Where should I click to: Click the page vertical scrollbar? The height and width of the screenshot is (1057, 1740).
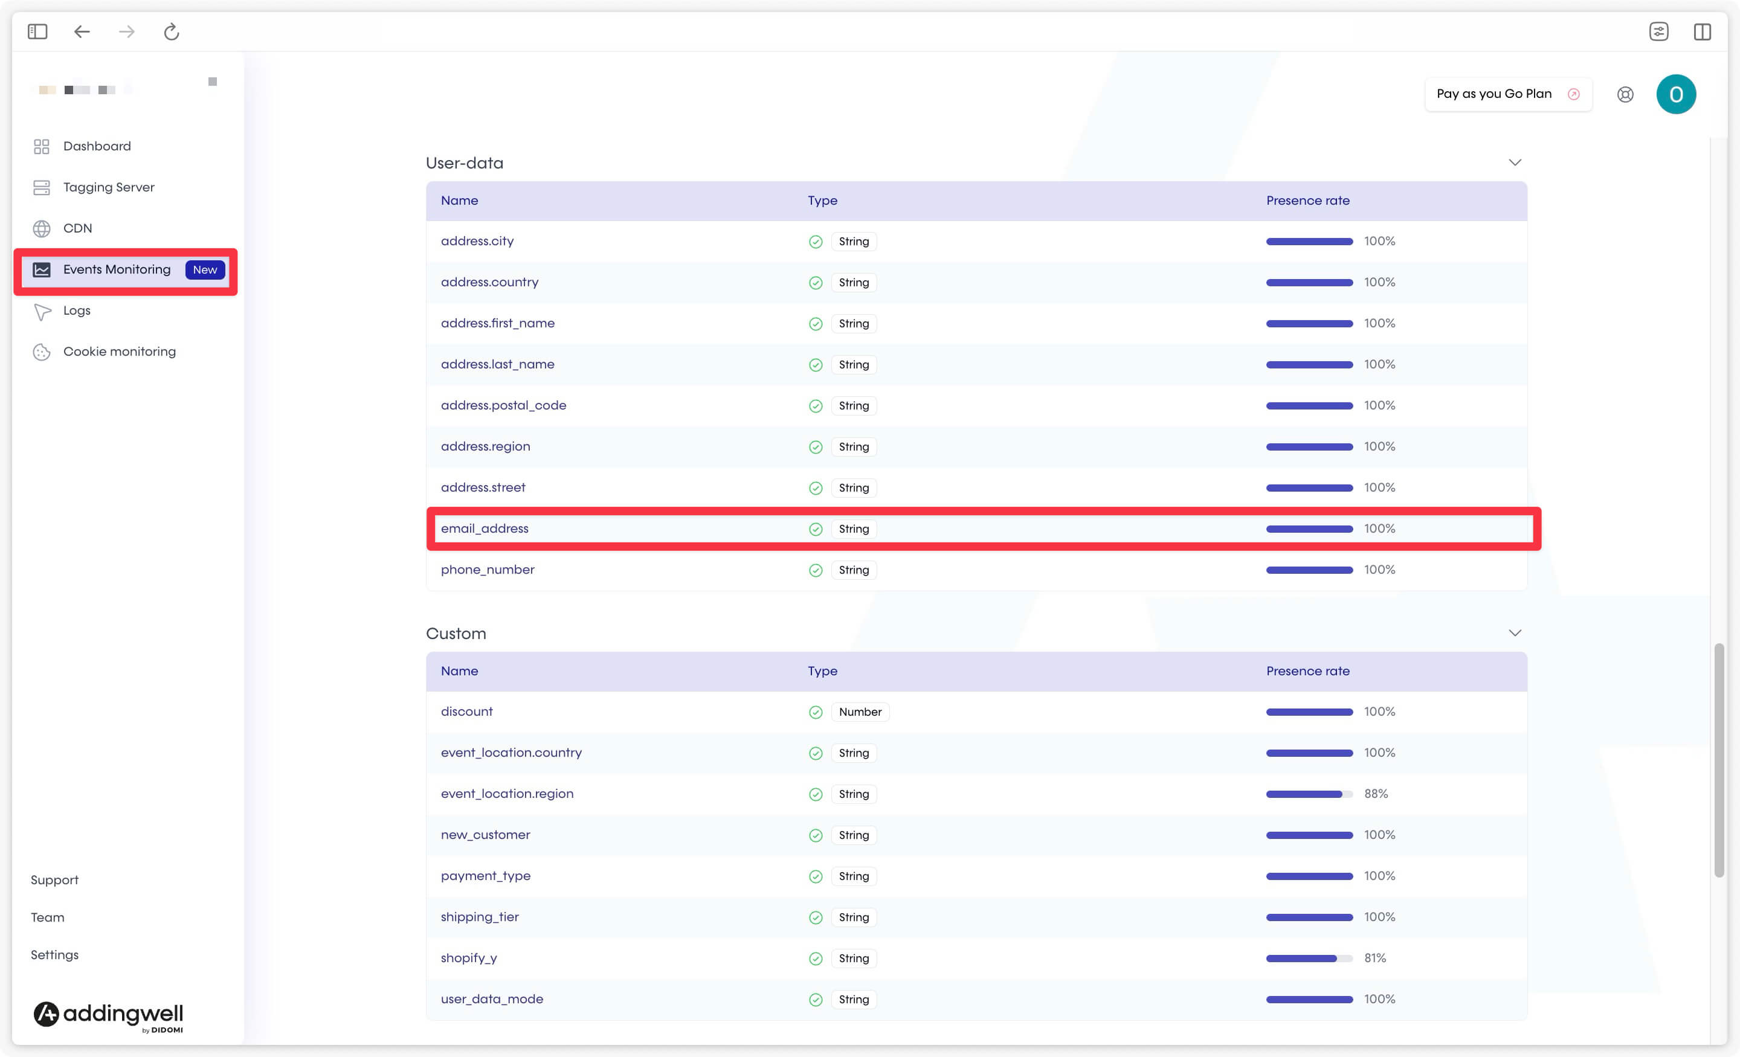1719,760
